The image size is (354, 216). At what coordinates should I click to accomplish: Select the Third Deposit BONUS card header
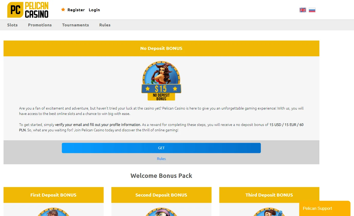pos(269,195)
